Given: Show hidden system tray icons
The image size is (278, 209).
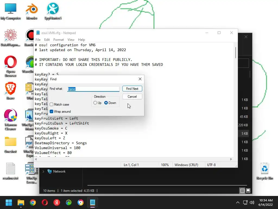Looking at the screenshot, I should click(x=238, y=202).
